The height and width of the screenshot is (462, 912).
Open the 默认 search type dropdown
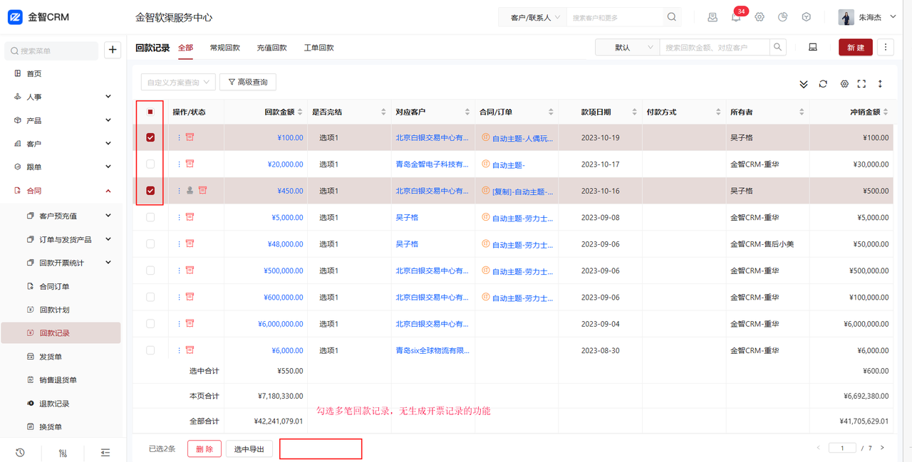[x=628, y=47]
